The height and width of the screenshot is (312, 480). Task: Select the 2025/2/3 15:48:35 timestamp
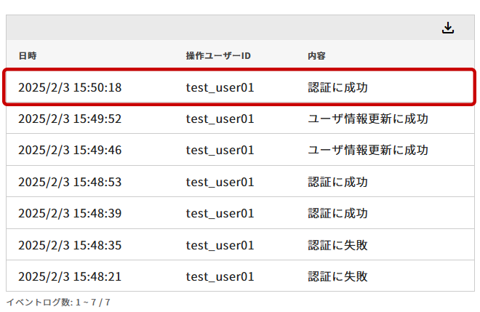[70, 244]
